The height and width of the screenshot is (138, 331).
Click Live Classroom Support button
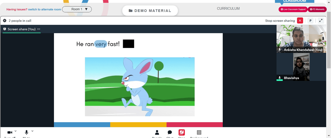(293, 9)
